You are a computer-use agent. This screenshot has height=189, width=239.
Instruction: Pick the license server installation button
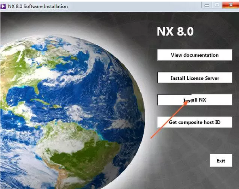(x=195, y=78)
